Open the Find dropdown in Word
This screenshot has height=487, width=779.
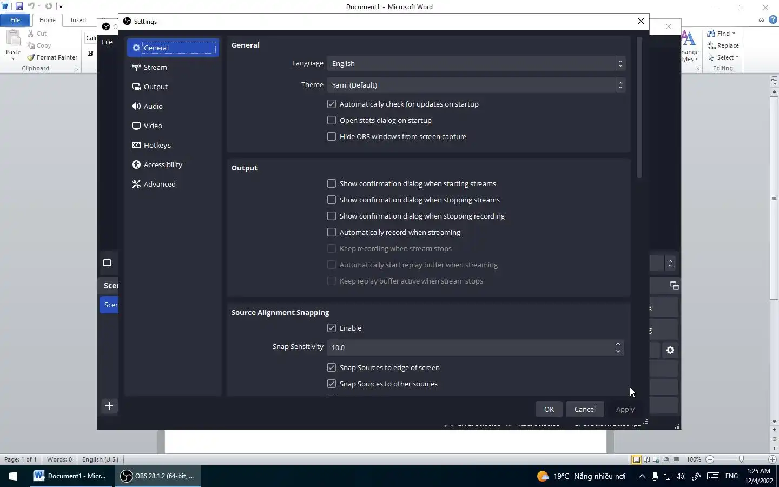[x=721, y=34]
